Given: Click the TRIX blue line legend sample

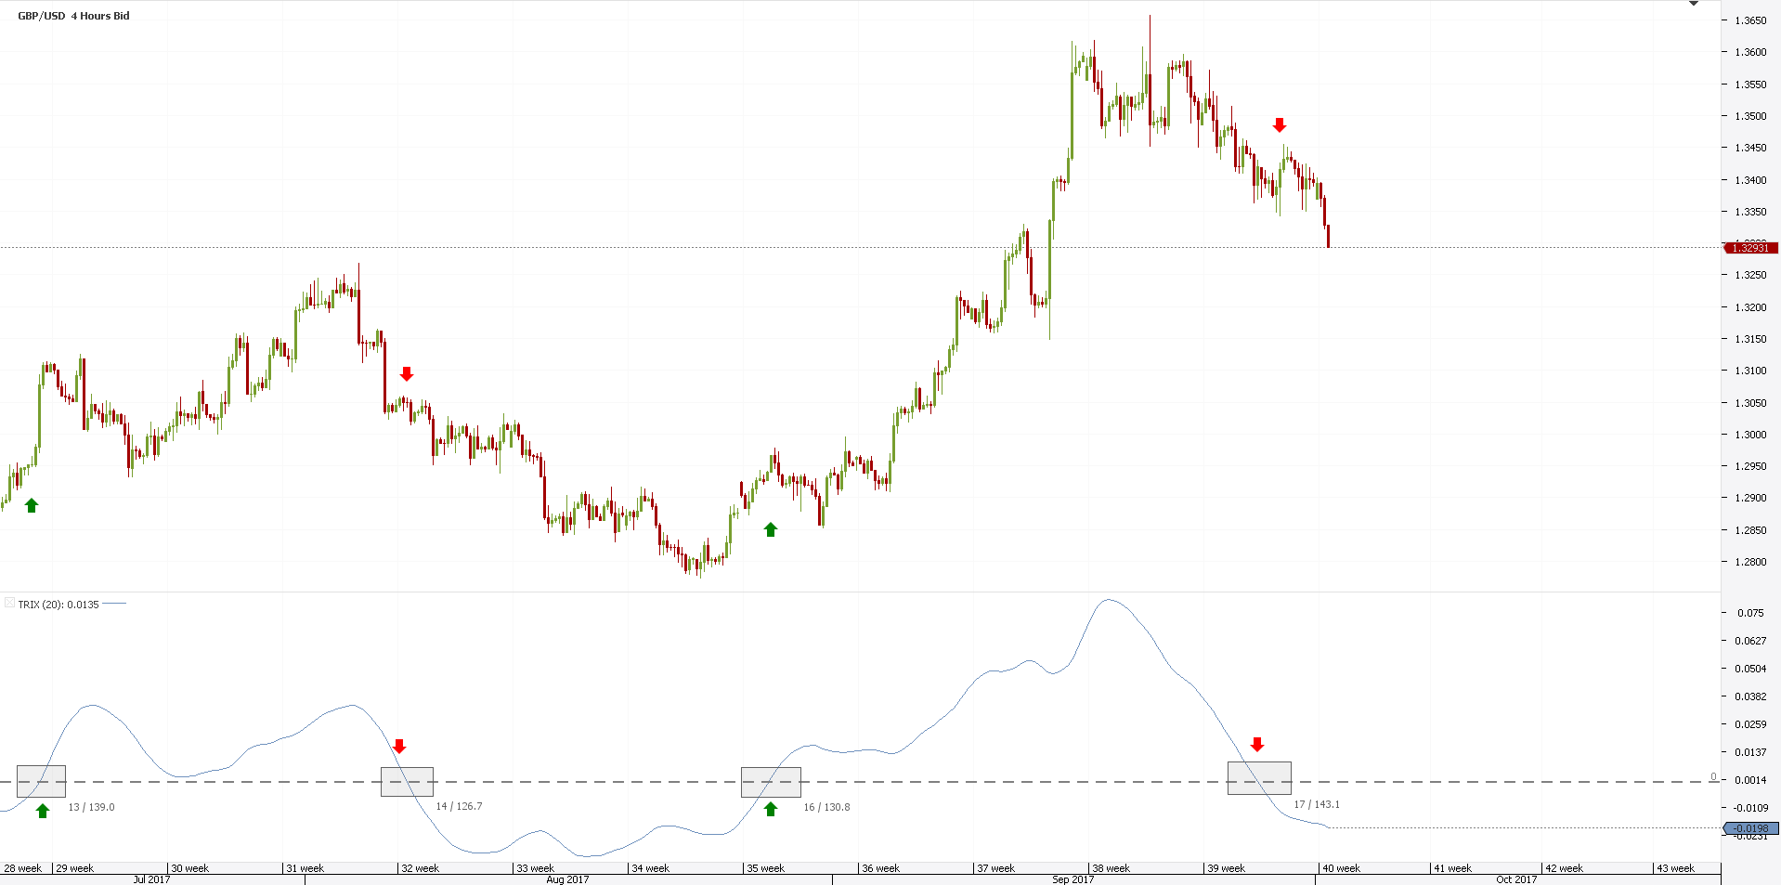Looking at the screenshot, I should (x=114, y=604).
